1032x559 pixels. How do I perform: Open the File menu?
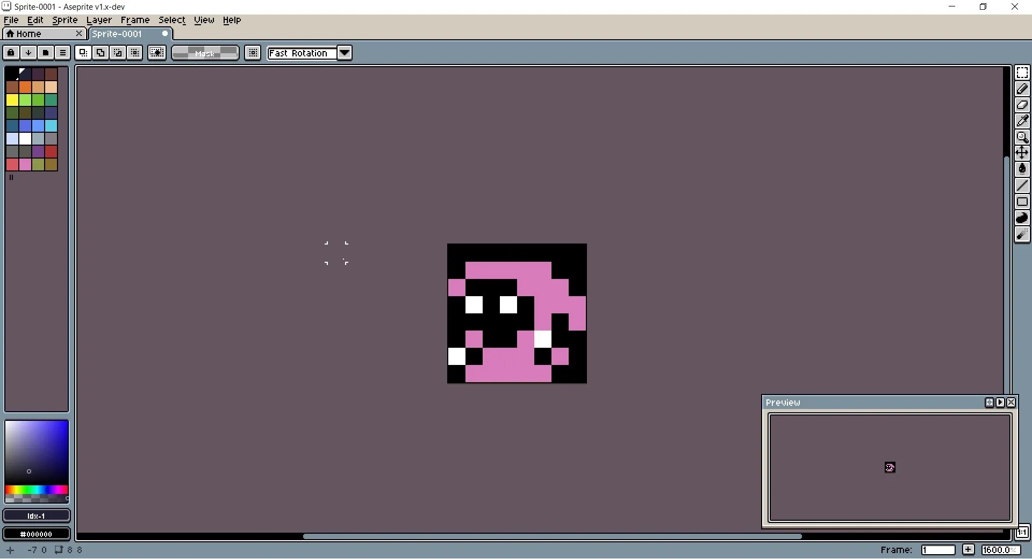tap(11, 20)
